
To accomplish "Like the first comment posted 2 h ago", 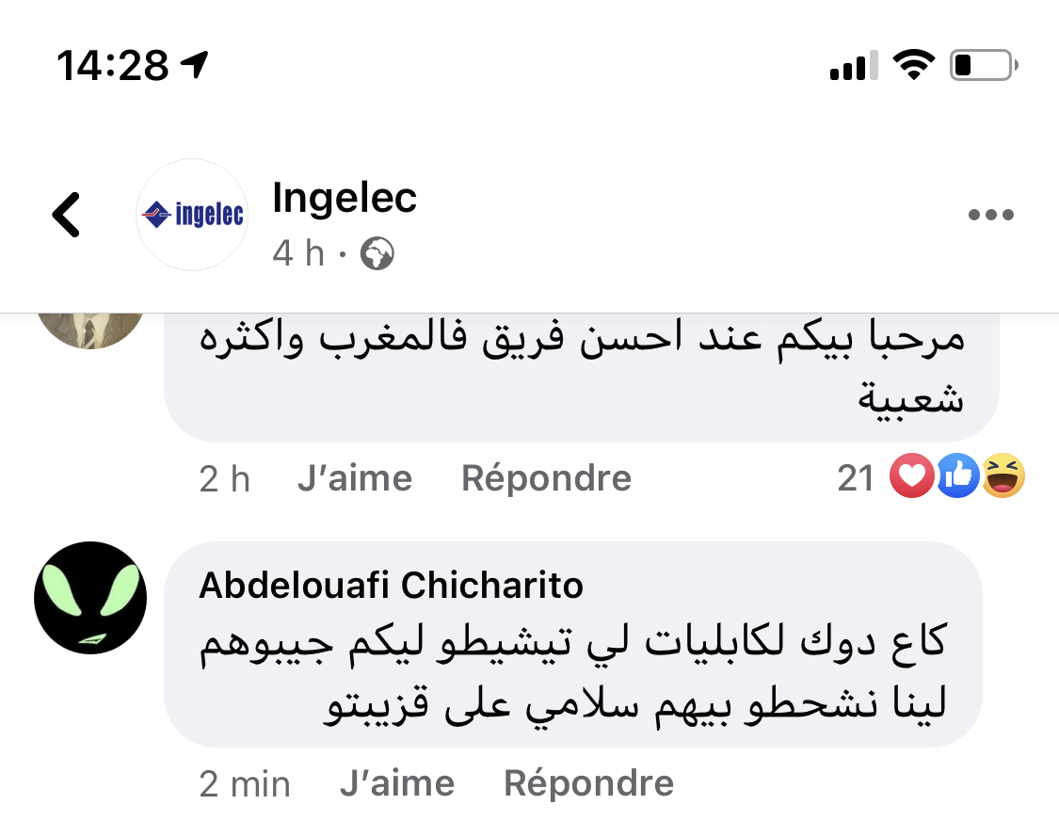I will (354, 478).
